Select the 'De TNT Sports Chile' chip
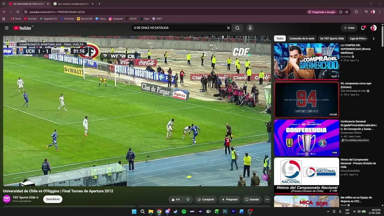Image resolution: width=384 pixels, height=216 pixels. point(332,38)
